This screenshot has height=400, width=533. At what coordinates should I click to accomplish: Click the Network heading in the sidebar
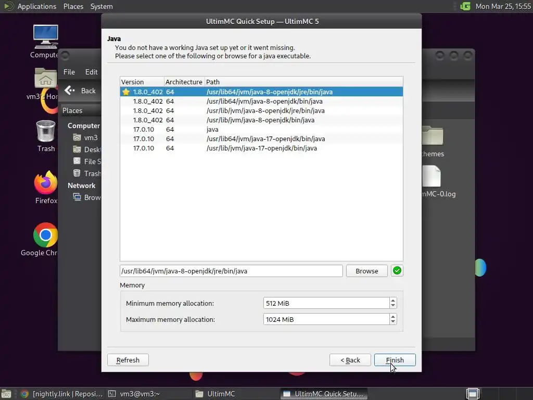81,185
